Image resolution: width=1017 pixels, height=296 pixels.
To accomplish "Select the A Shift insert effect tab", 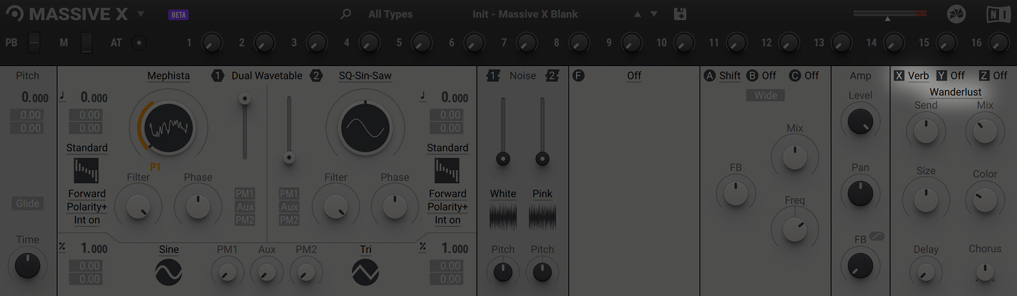I will click(723, 75).
